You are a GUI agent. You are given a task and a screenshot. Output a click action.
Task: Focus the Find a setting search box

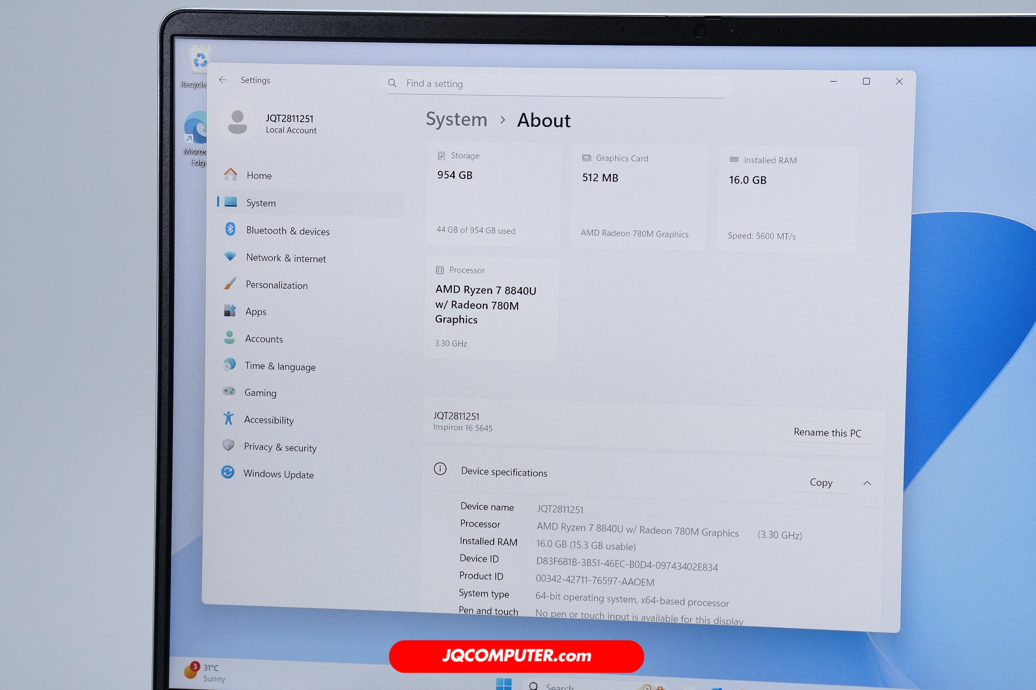point(554,84)
